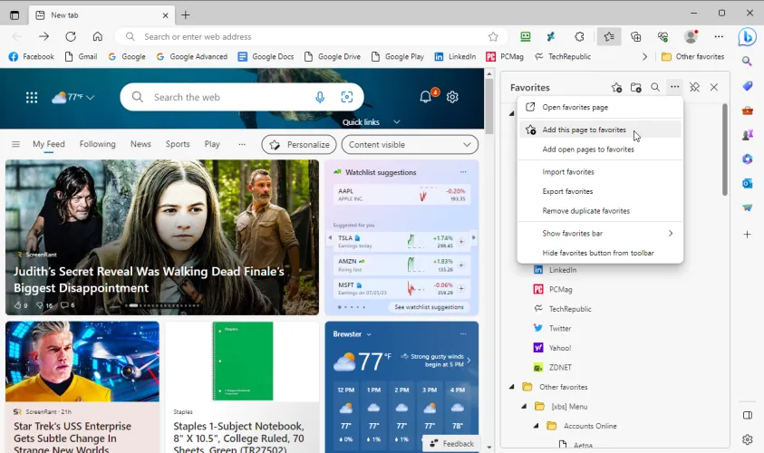Image resolution: width=764 pixels, height=453 pixels.
Task: Collapse the Other favorites folder
Action: (x=512, y=387)
